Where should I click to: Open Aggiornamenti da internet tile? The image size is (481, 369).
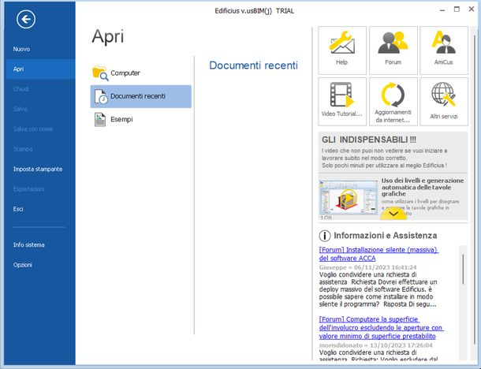[x=393, y=102]
